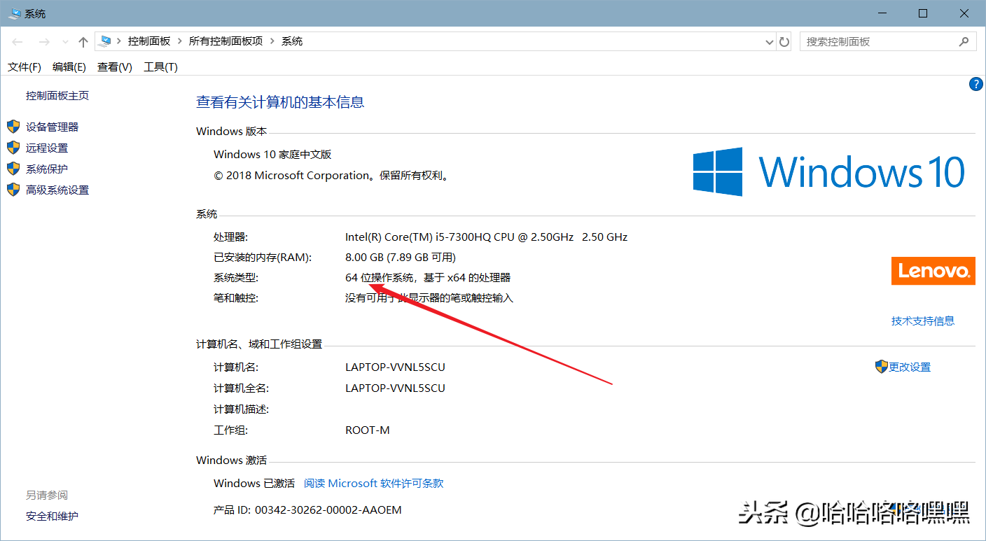This screenshot has width=986, height=541.
Task: Select the text Windows 10 家庭中文版
Action: click(x=272, y=155)
